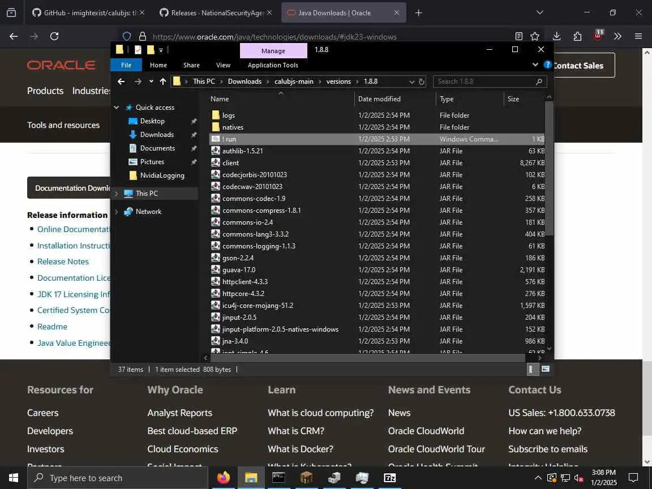
Task: Open the Readme link
Action: click(x=52, y=327)
